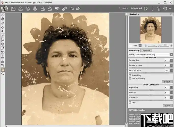Switch to the Vignette tab
This screenshot has width=174, height=127.
(146, 51)
